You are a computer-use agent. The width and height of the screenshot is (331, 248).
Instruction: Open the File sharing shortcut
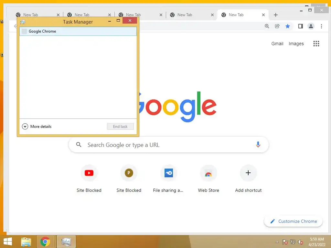coord(168,173)
